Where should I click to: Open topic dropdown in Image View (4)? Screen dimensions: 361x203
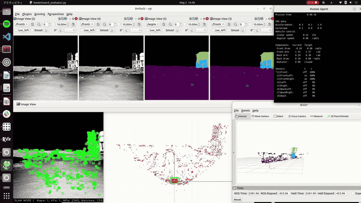point(87,24)
